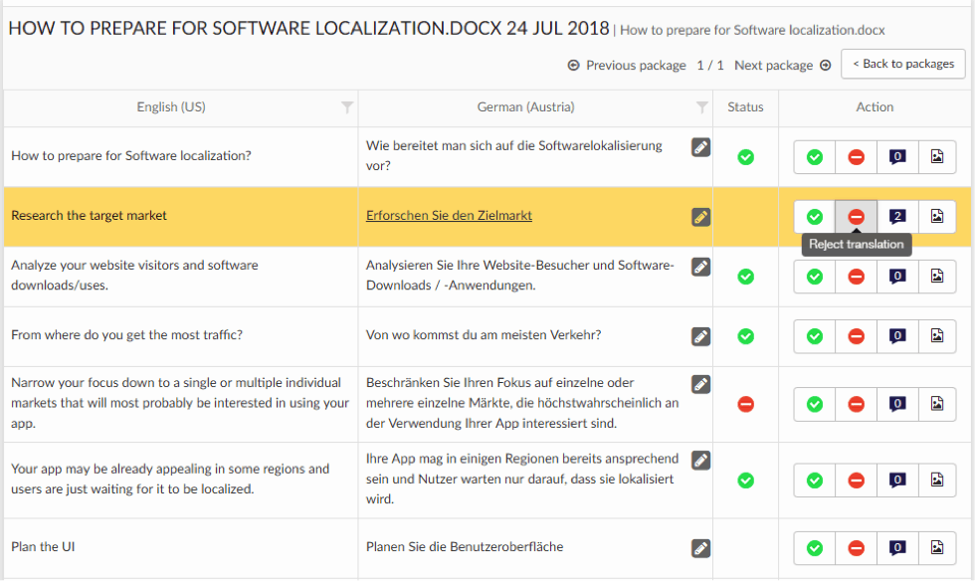Click the Status column header
Screen dimensions: 975x581
(745, 107)
